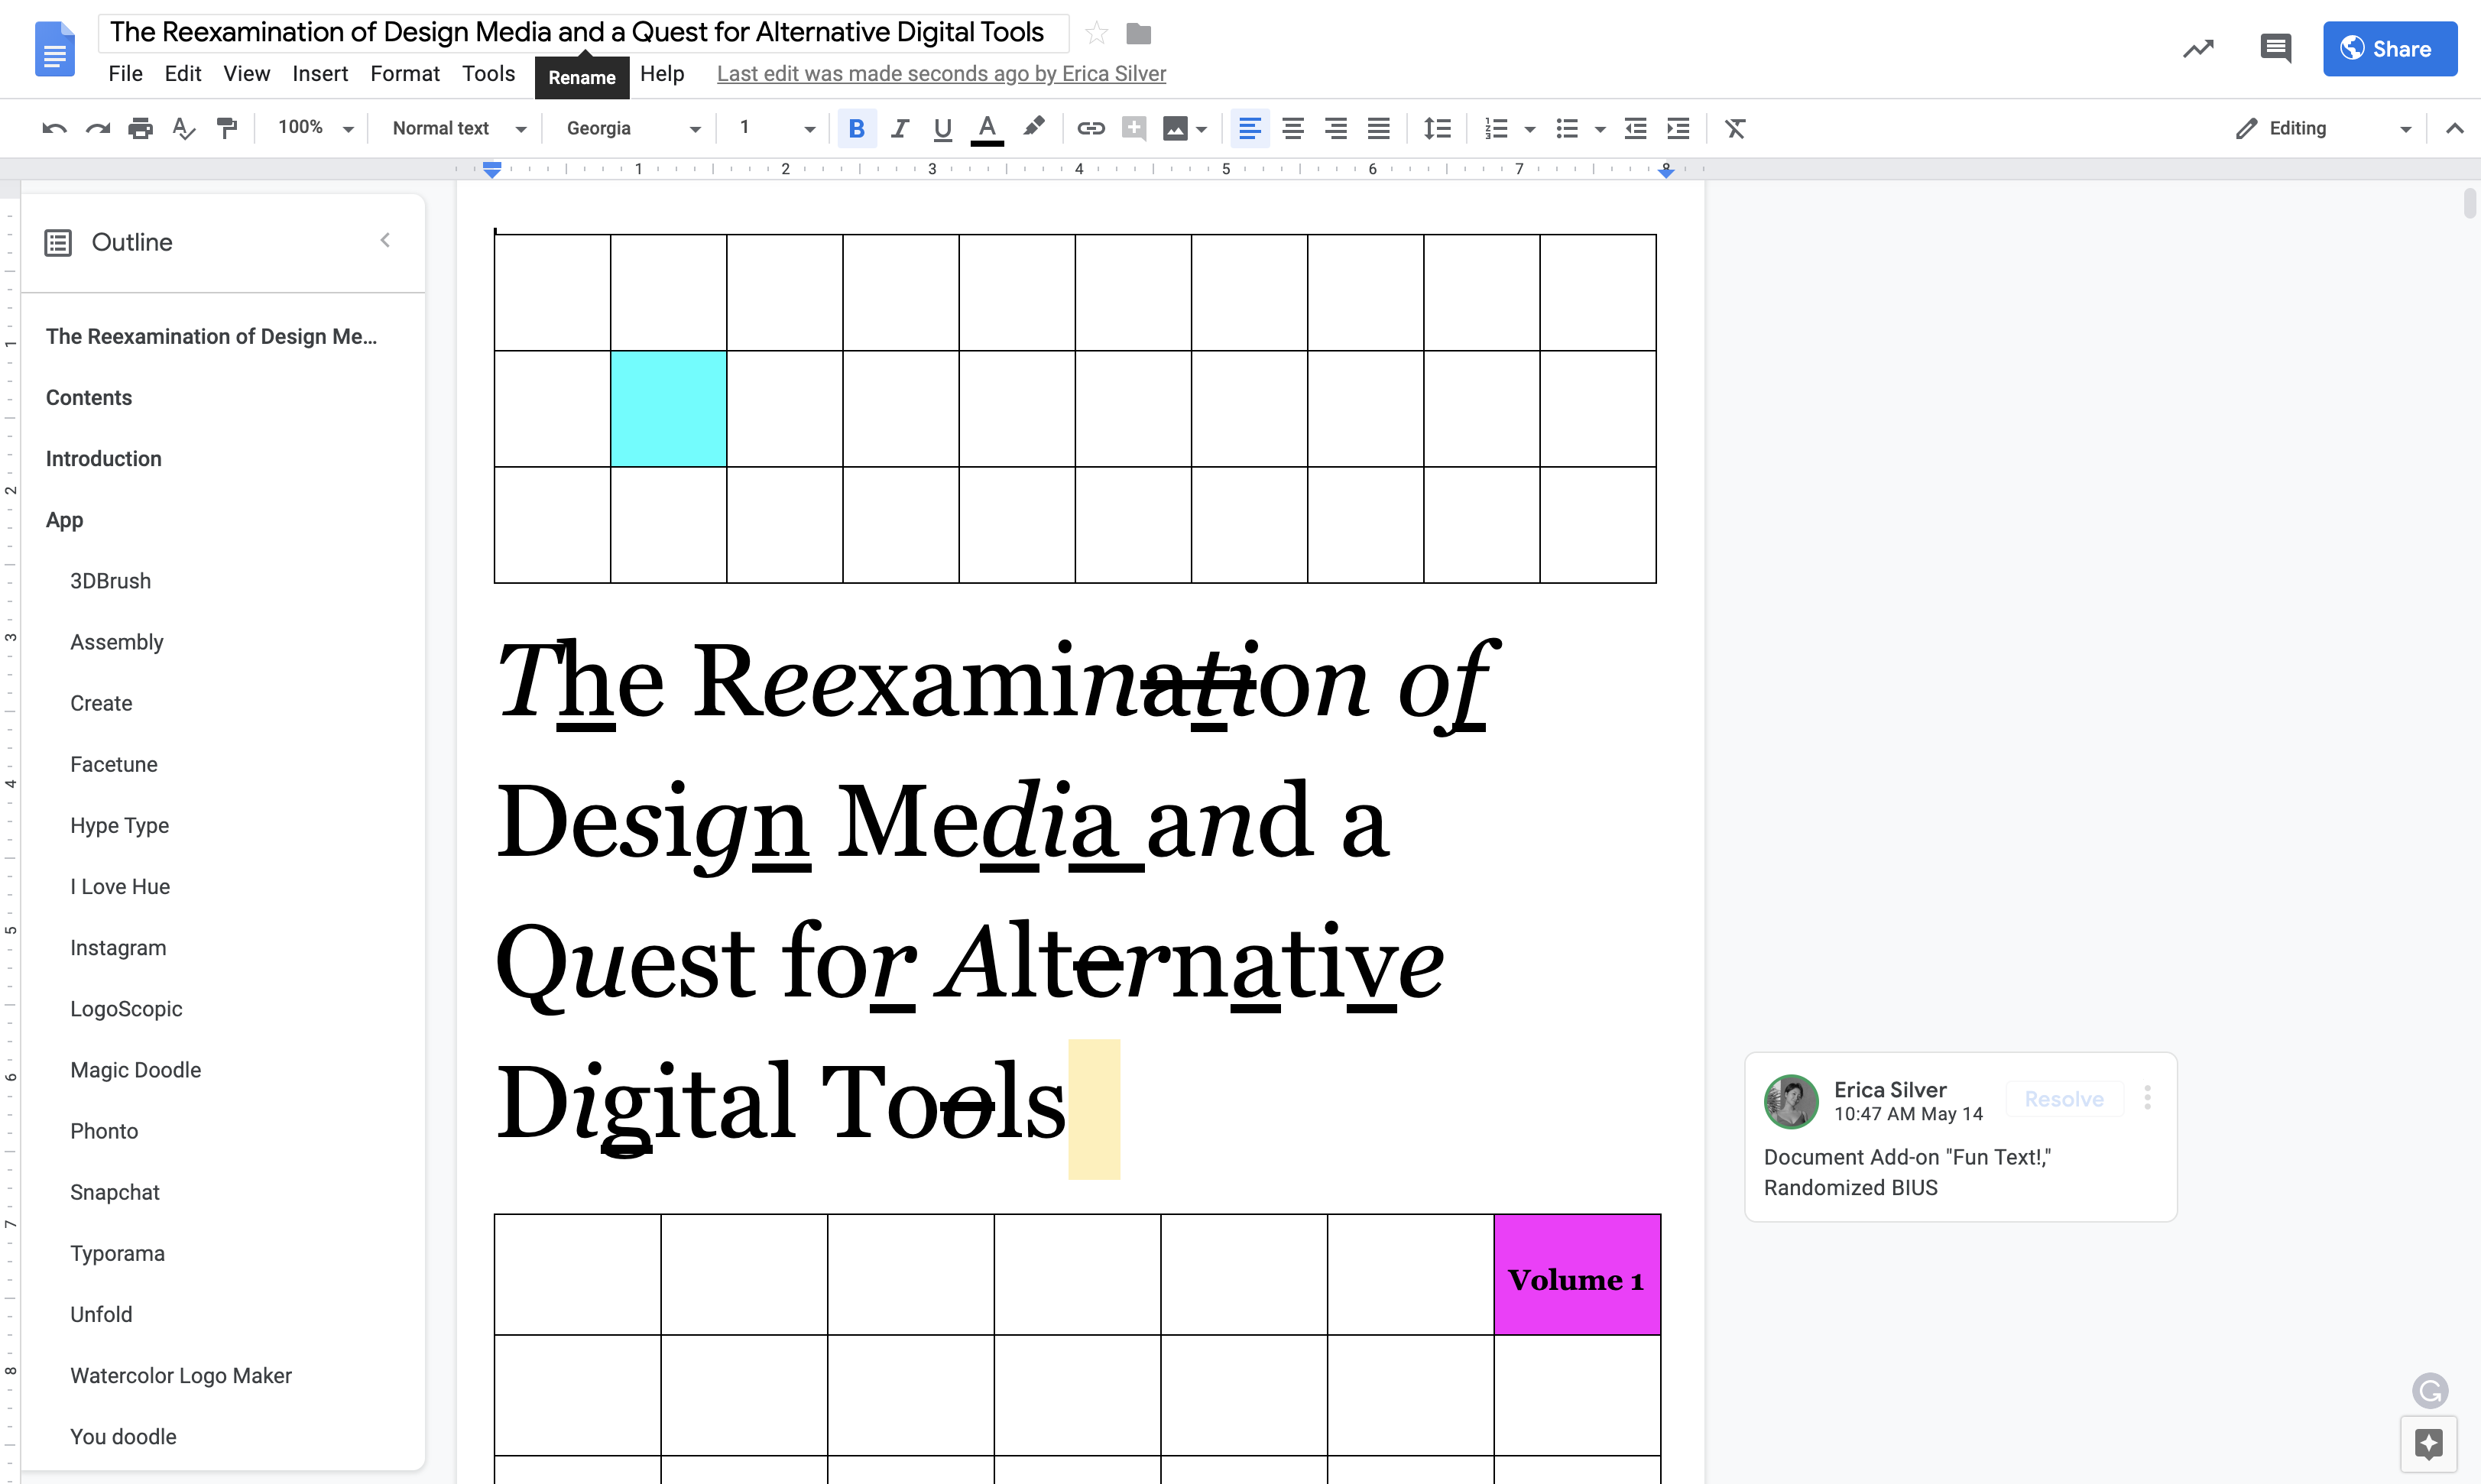Go to Hype Type outline entry

(x=119, y=826)
